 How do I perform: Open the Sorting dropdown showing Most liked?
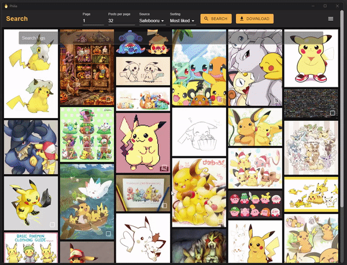point(183,21)
